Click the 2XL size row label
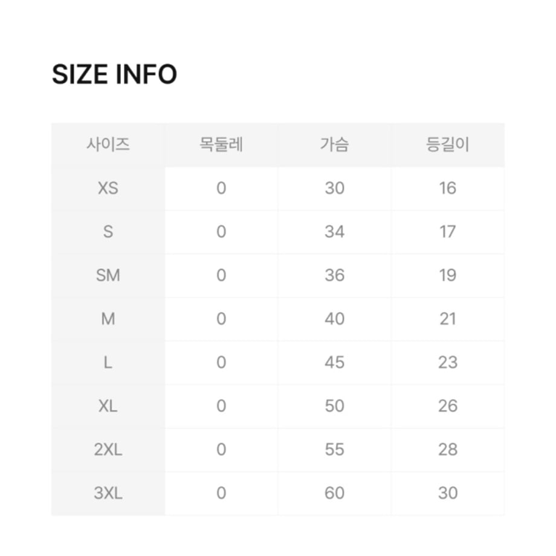The image size is (556, 556). [x=108, y=450]
